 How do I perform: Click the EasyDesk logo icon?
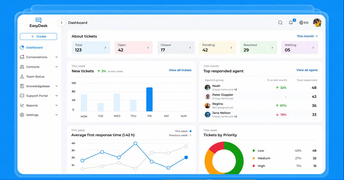click(x=39, y=20)
